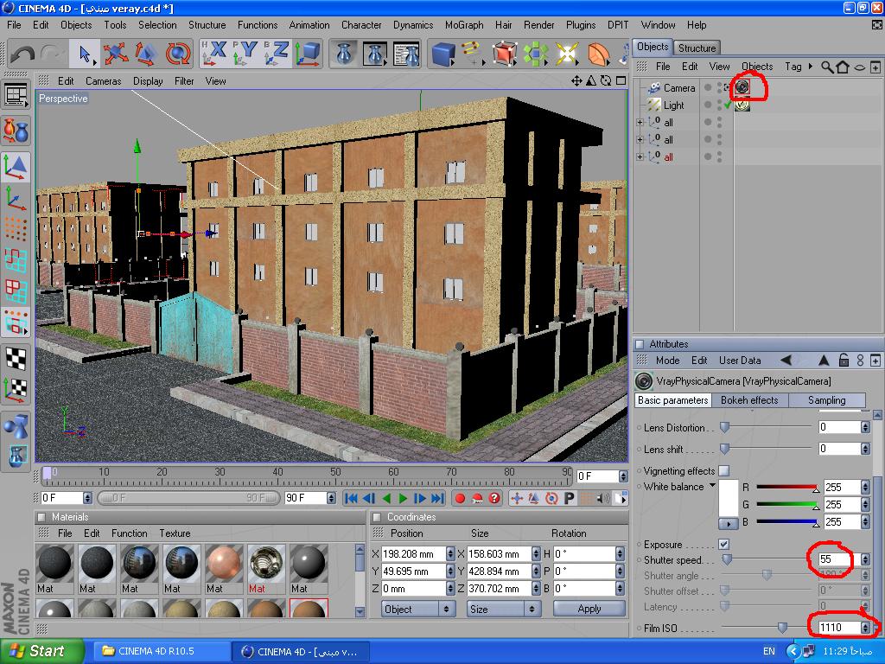This screenshot has height=664, width=885.
Task: Click the Undo arrow icon
Action: pos(22,54)
